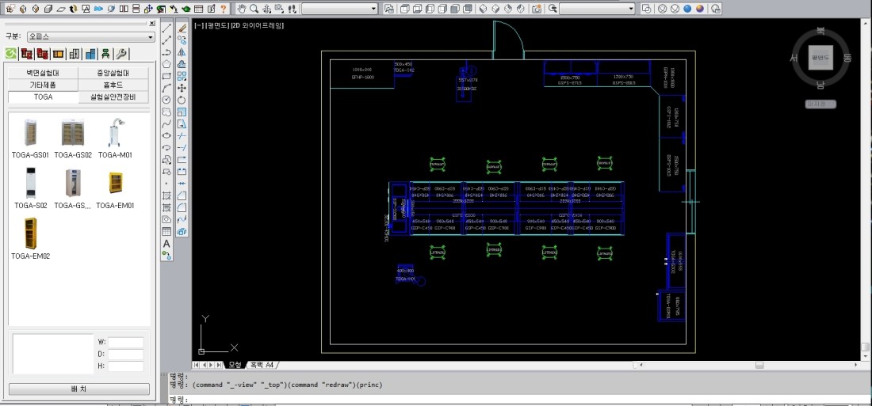
Task: Select the Line draw tool
Action: click(x=166, y=28)
